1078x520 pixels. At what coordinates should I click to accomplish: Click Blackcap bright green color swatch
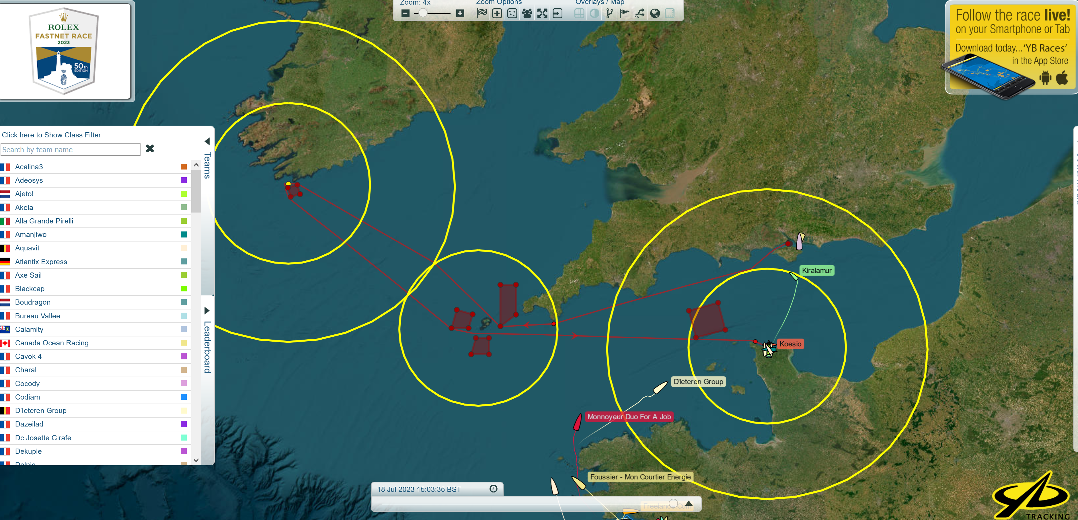coord(183,289)
